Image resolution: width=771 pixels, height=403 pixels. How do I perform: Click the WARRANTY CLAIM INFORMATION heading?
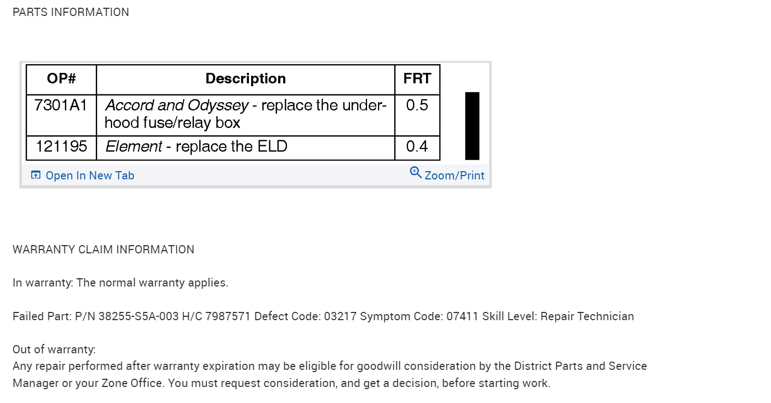[103, 250]
